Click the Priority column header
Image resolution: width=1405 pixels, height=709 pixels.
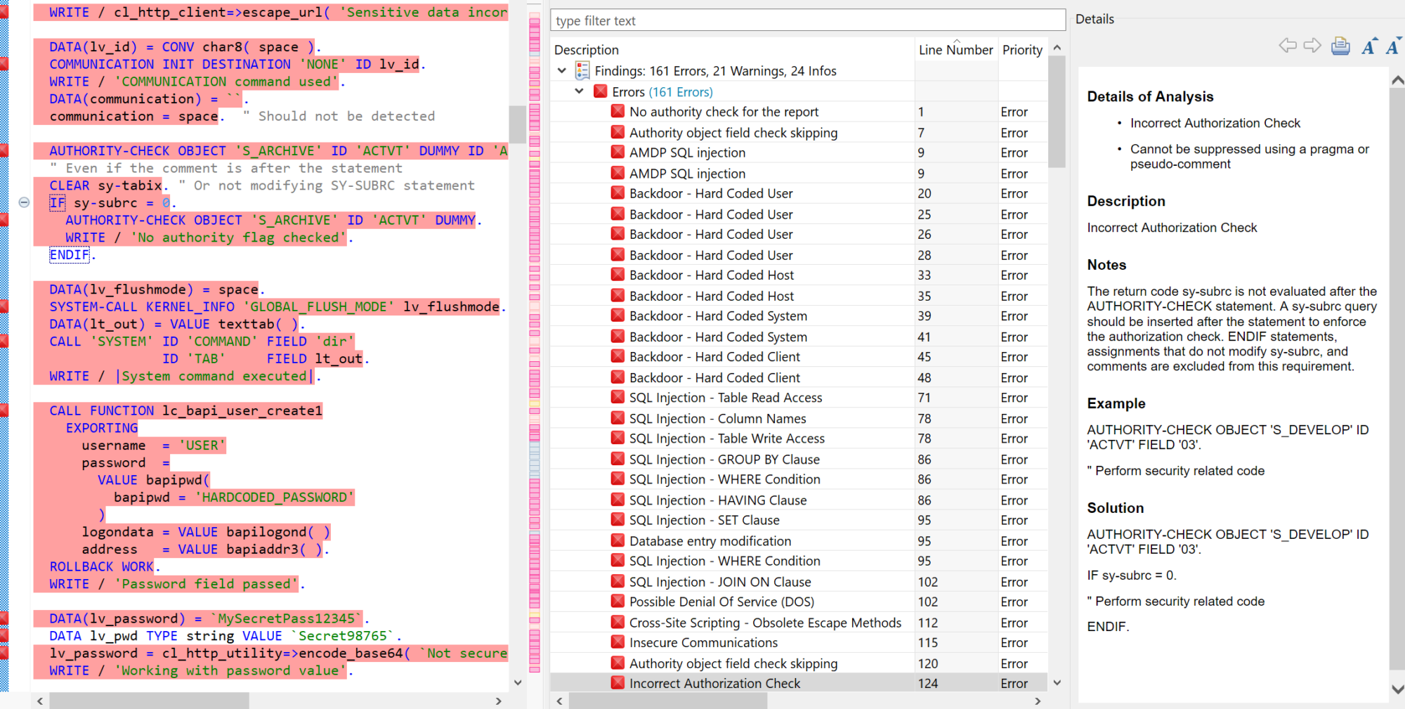tap(1022, 50)
